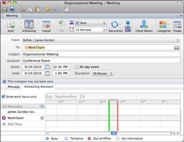Click the blue horizontal scrollbar thumb
The image size is (184, 142).
pos(114,133)
